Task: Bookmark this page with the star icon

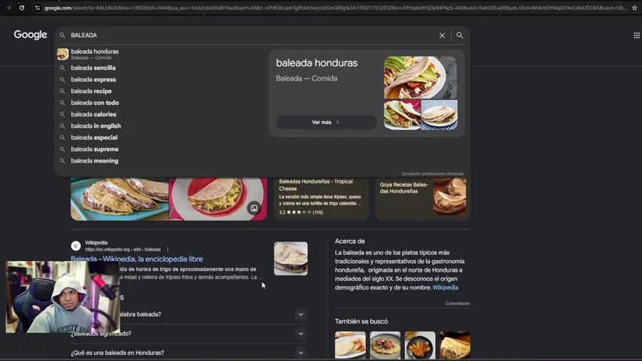Action: [634, 8]
